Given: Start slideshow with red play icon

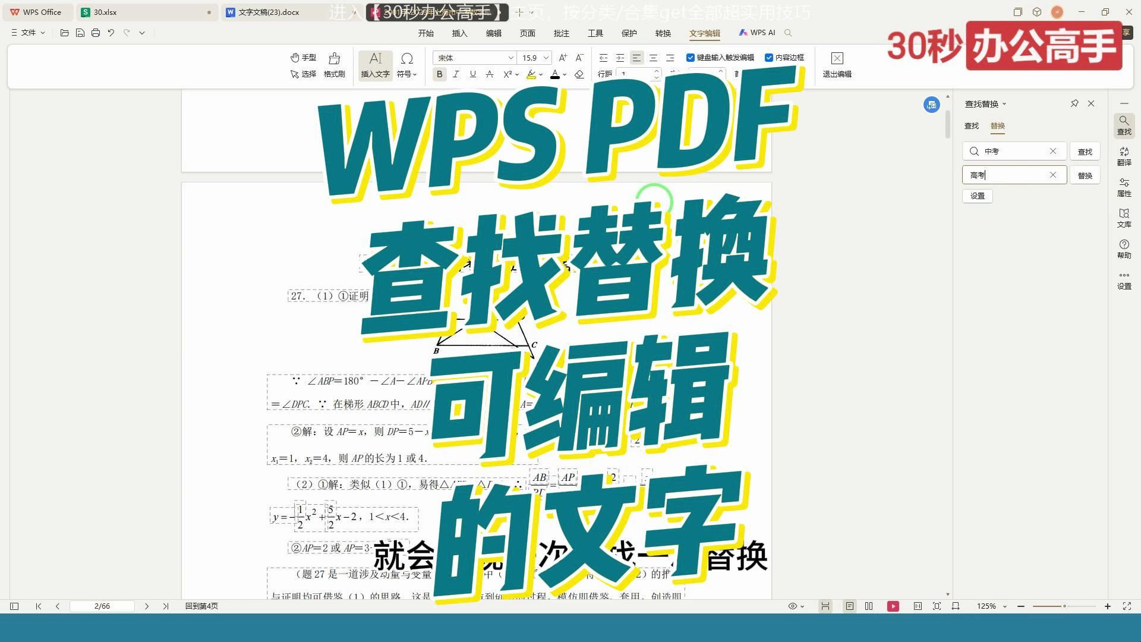Looking at the screenshot, I should pos(893,606).
